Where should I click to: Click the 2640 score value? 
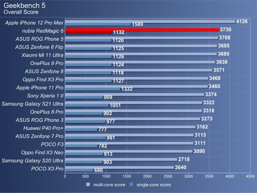[181, 167]
